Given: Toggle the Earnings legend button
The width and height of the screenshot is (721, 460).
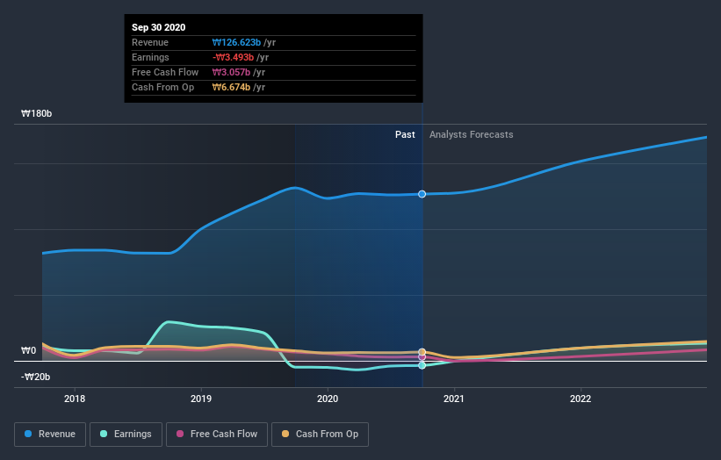Looking at the screenshot, I should pos(126,435).
